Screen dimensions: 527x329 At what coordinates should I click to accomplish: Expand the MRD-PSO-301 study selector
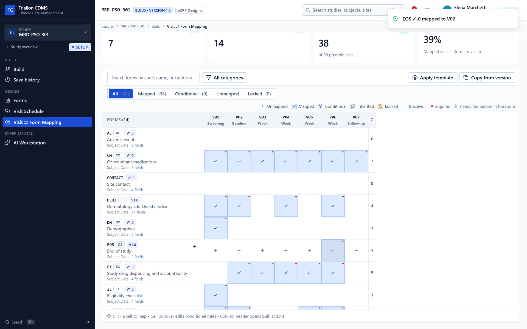[47, 32]
